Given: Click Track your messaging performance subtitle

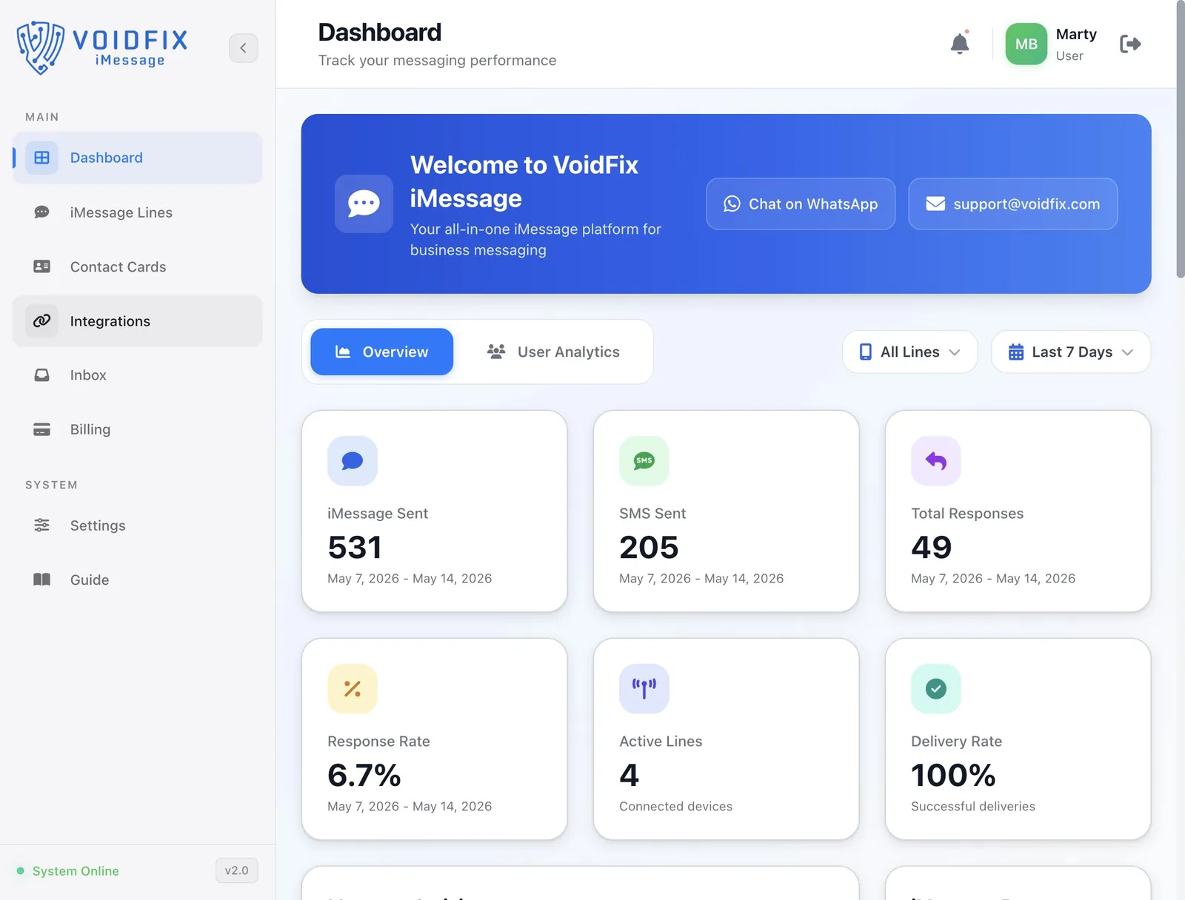Looking at the screenshot, I should [x=437, y=60].
